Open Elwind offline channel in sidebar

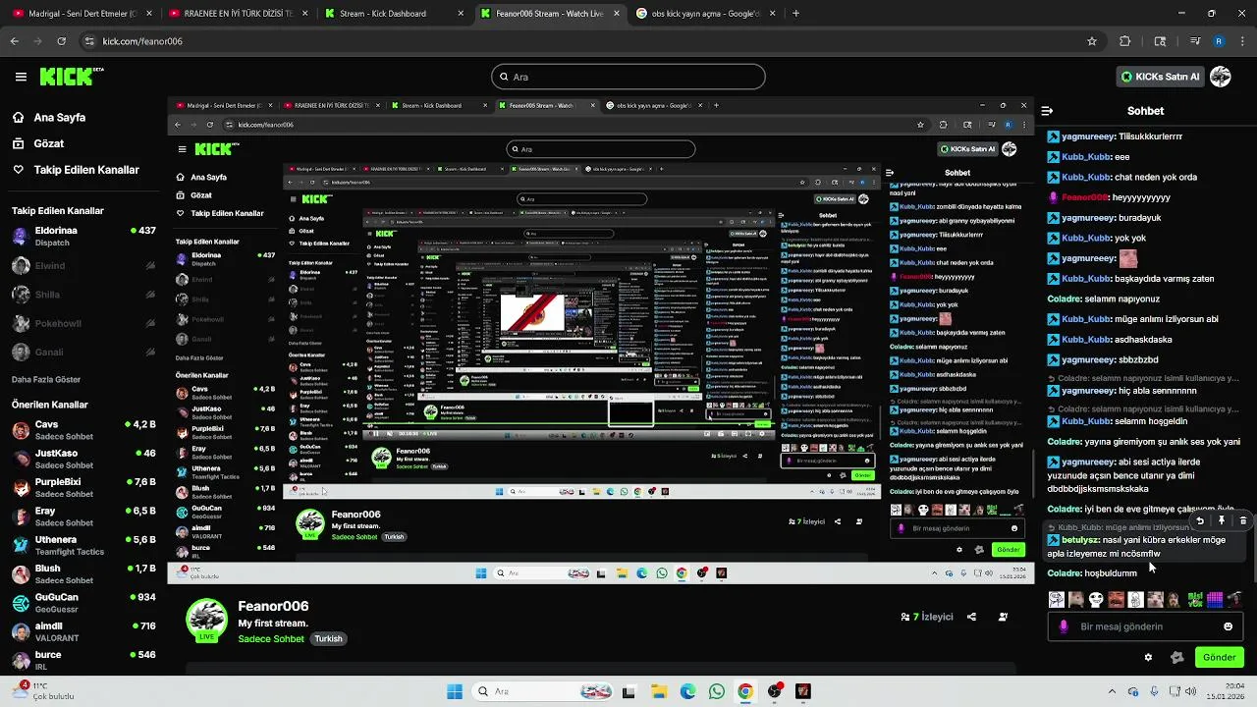click(x=83, y=265)
